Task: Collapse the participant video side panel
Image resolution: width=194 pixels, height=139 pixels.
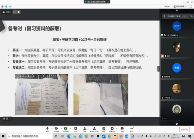Action: [x=158, y=69]
